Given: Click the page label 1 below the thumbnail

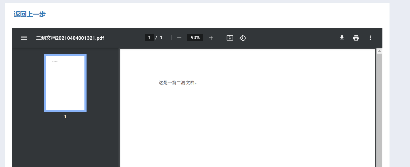Looking at the screenshot, I should click(x=65, y=117).
